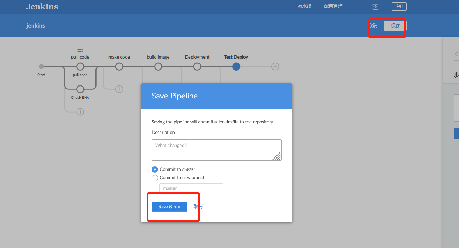The width and height of the screenshot is (459, 248).
Task: Select the Deployment stage node
Action: 197,67
